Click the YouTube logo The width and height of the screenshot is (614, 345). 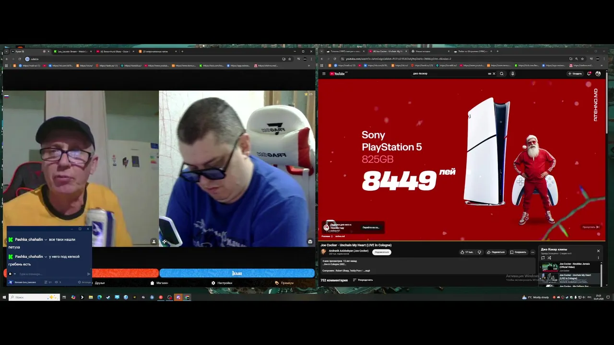(338, 74)
